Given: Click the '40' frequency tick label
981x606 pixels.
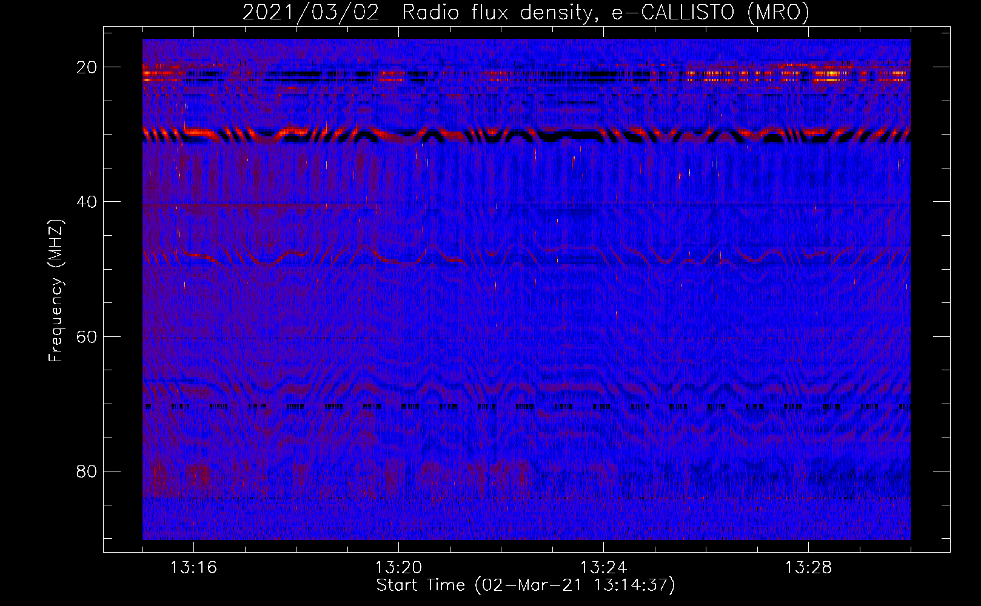Looking at the screenshot, I should [x=87, y=202].
